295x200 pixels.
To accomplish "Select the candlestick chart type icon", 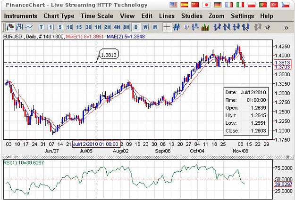I will point(10,27).
